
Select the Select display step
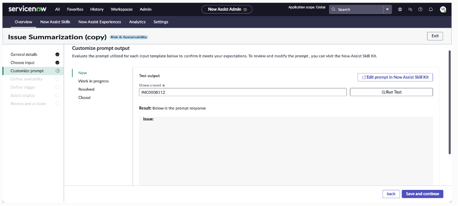click(23, 95)
